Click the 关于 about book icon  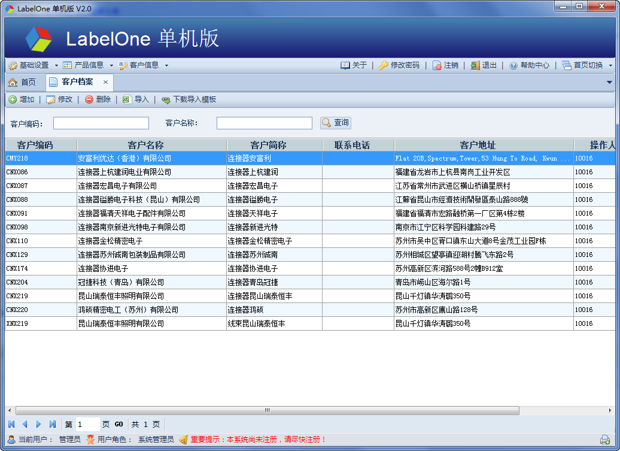click(x=345, y=65)
